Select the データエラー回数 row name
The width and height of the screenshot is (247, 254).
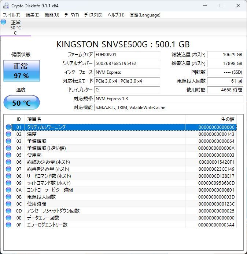pos(43,218)
